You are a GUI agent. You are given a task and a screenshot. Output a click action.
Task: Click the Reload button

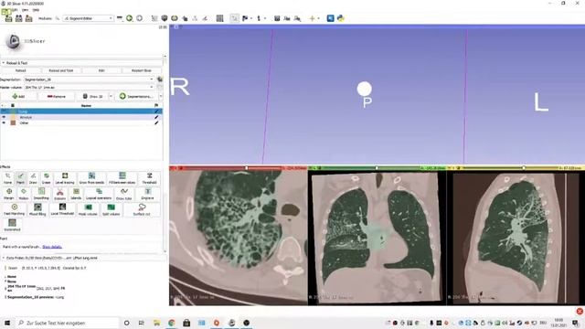tap(20, 70)
